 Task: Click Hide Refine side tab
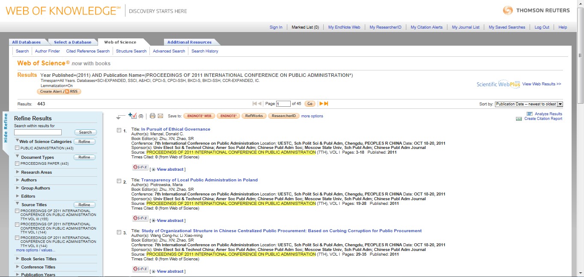pyautogui.click(x=6, y=128)
